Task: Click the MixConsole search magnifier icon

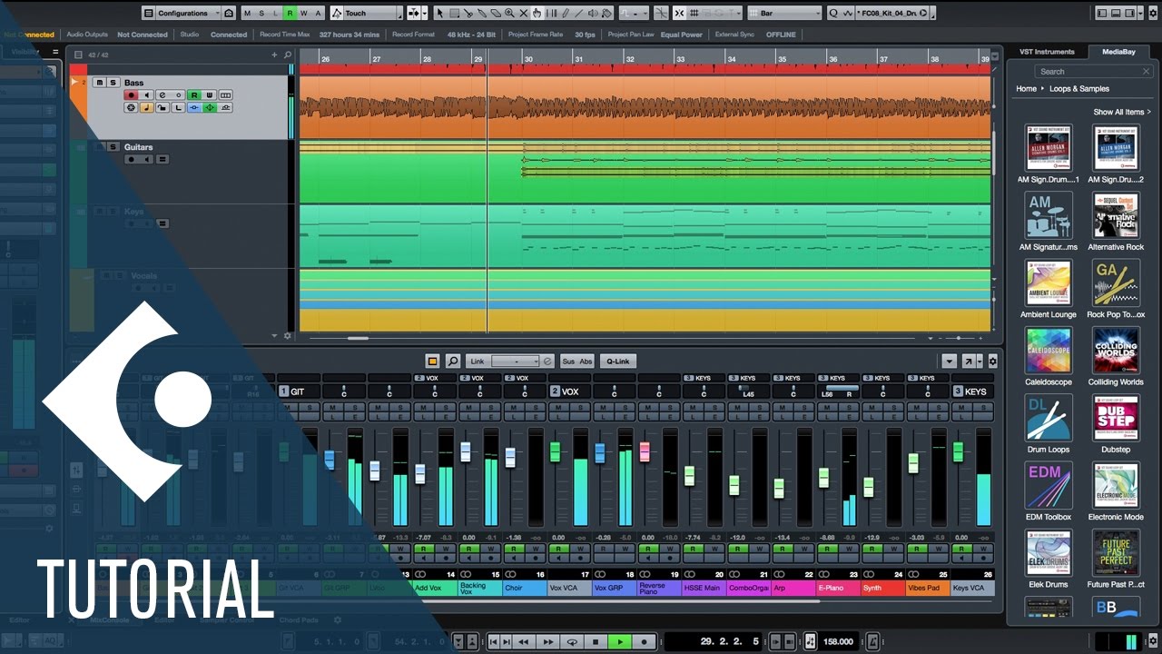Action: click(453, 361)
